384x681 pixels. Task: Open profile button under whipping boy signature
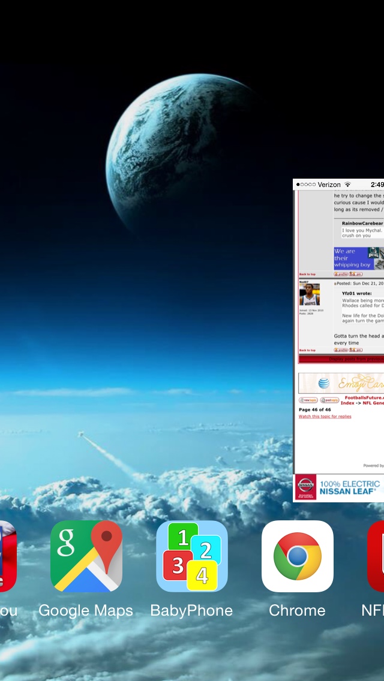[341, 274]
